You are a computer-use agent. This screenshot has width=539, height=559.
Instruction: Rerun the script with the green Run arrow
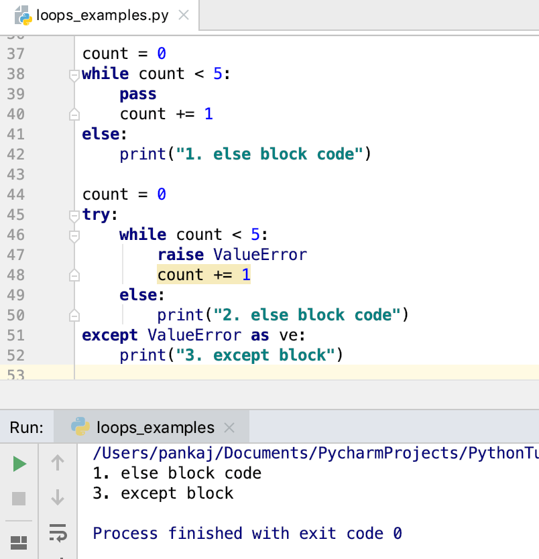tap(19, 463)
